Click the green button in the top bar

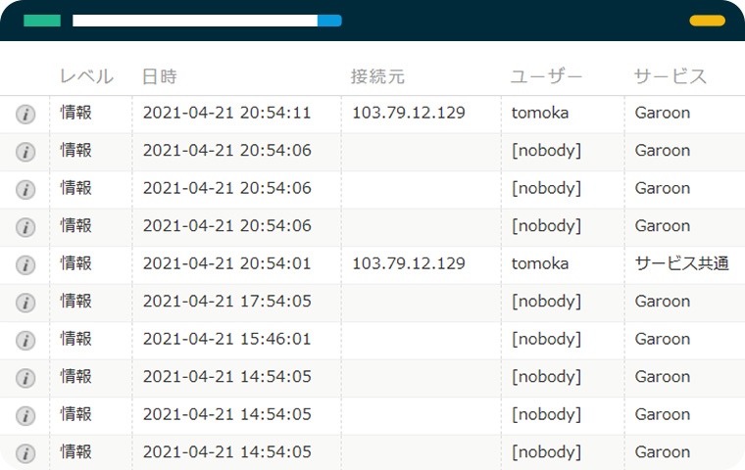42,21
